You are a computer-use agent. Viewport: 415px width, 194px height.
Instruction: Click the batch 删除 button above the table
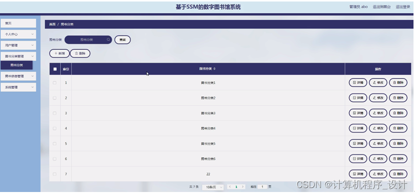[x=80, y=53]
